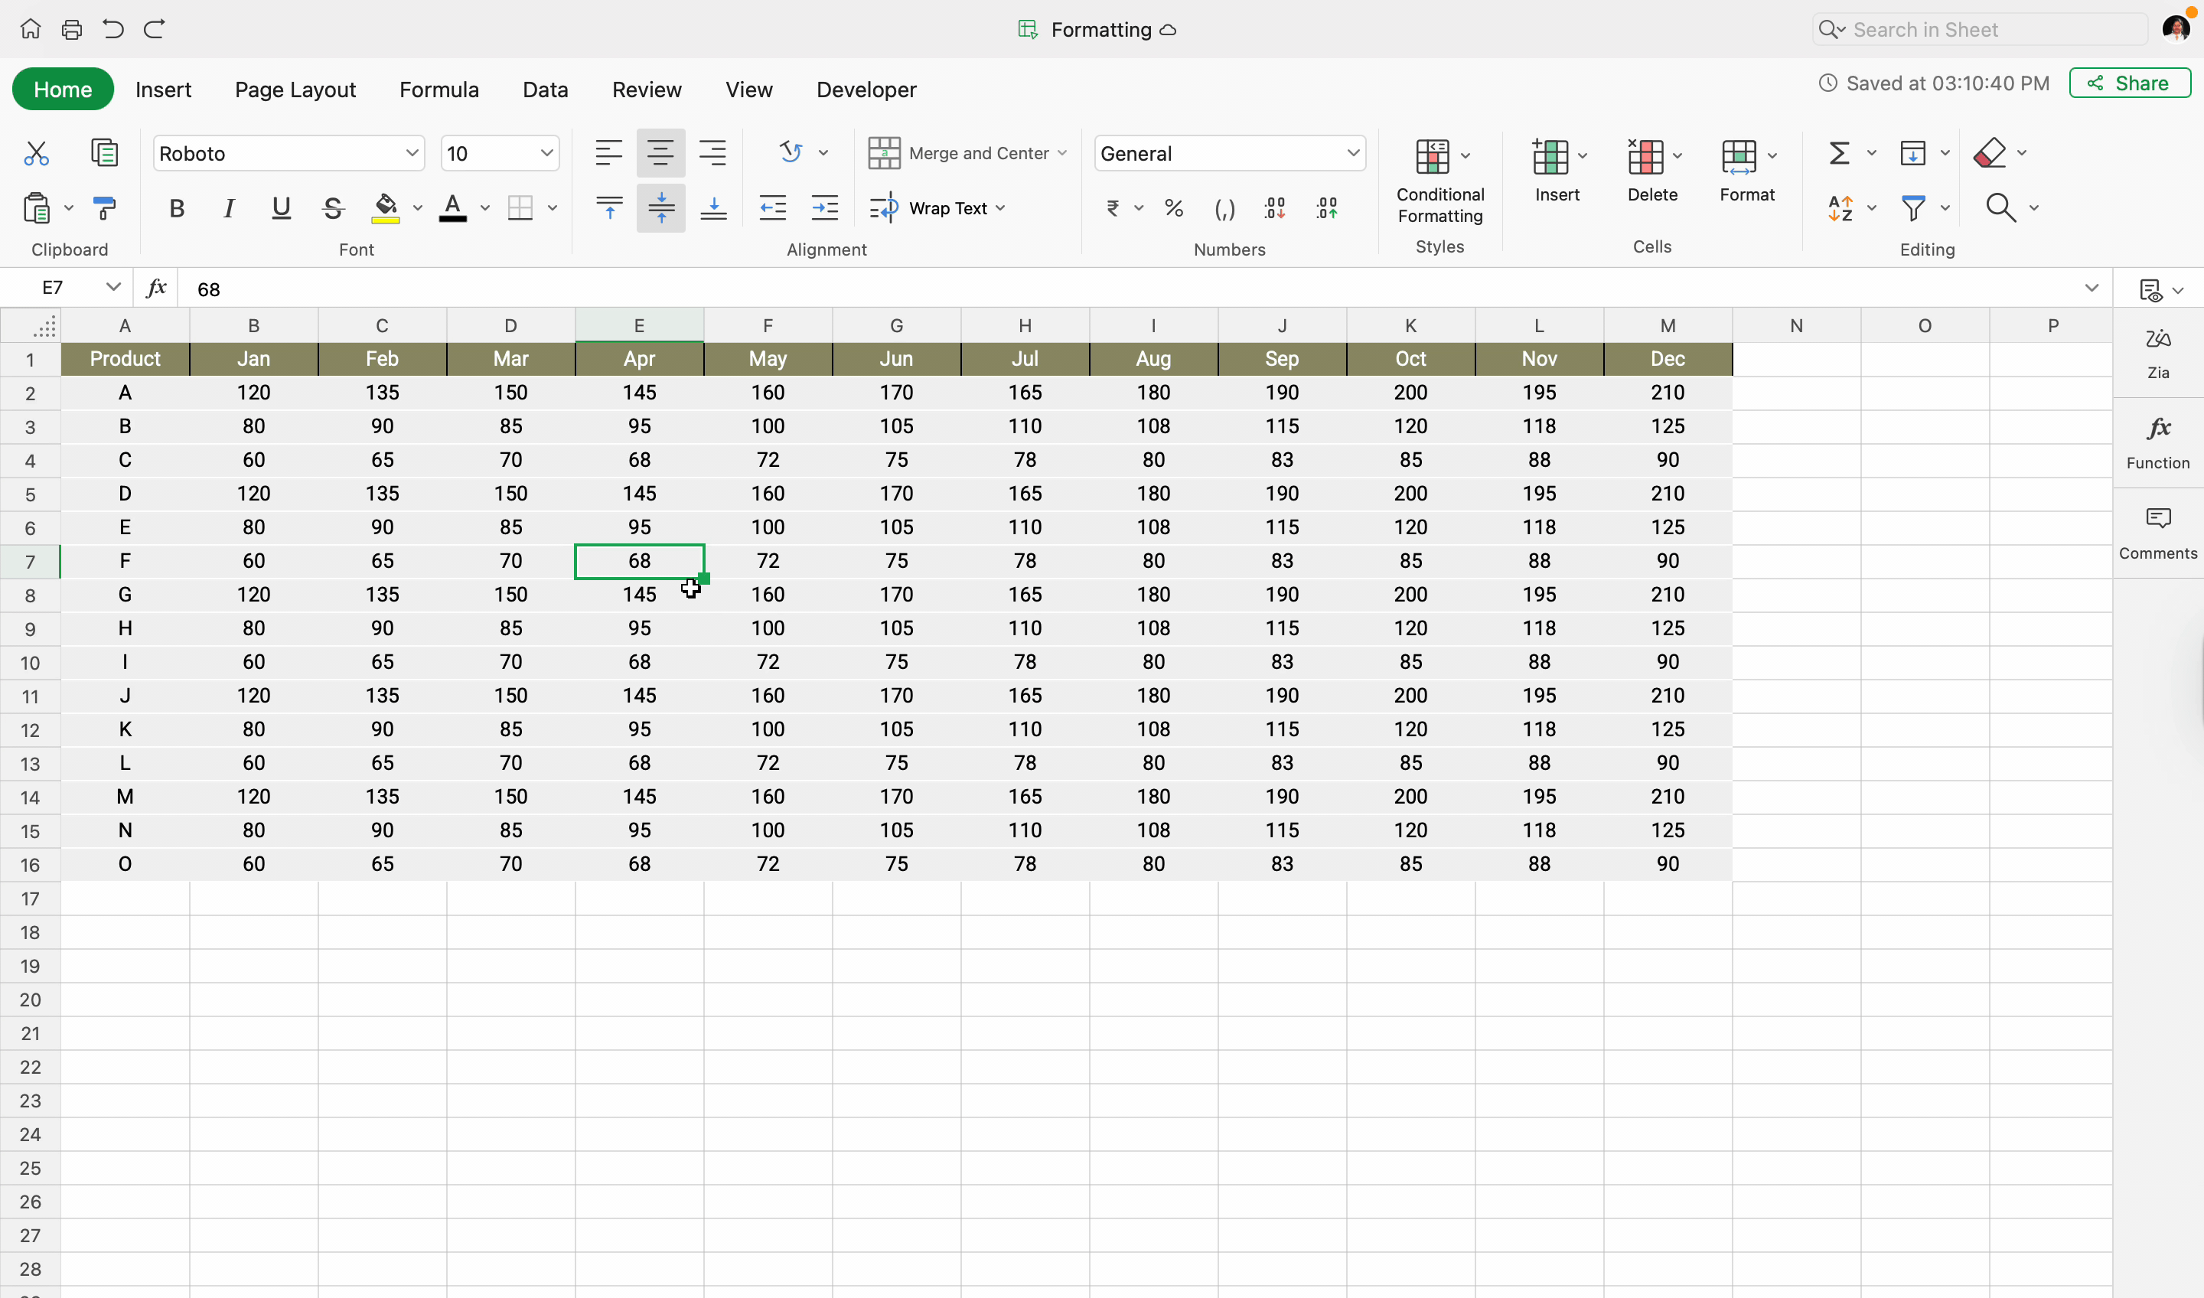Toggle Bold formatting
Image resolution: width=2204 pixels, height=1298 pixels.
coord(177,208)
